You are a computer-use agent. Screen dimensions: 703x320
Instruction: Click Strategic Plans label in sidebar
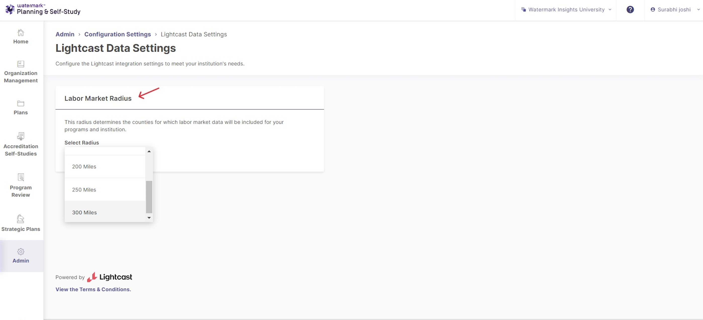[21, 229]
